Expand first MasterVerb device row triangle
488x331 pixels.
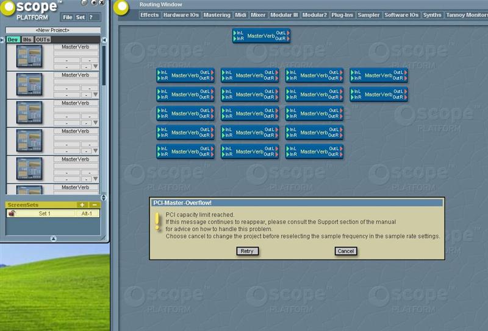[96, 66]
